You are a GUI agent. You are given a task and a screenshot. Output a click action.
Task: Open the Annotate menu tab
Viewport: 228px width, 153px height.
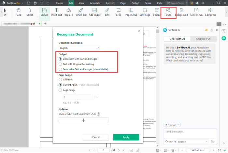[95, 3]
